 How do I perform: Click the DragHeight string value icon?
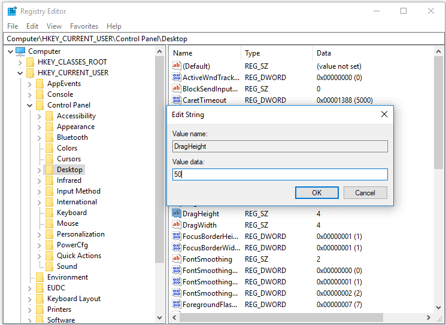coord(177,214)
